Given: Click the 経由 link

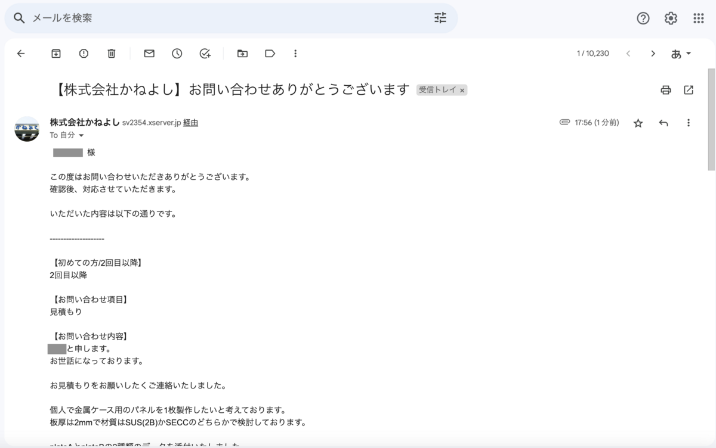Looking at the screenshot, I should click(x=190, y=123).
